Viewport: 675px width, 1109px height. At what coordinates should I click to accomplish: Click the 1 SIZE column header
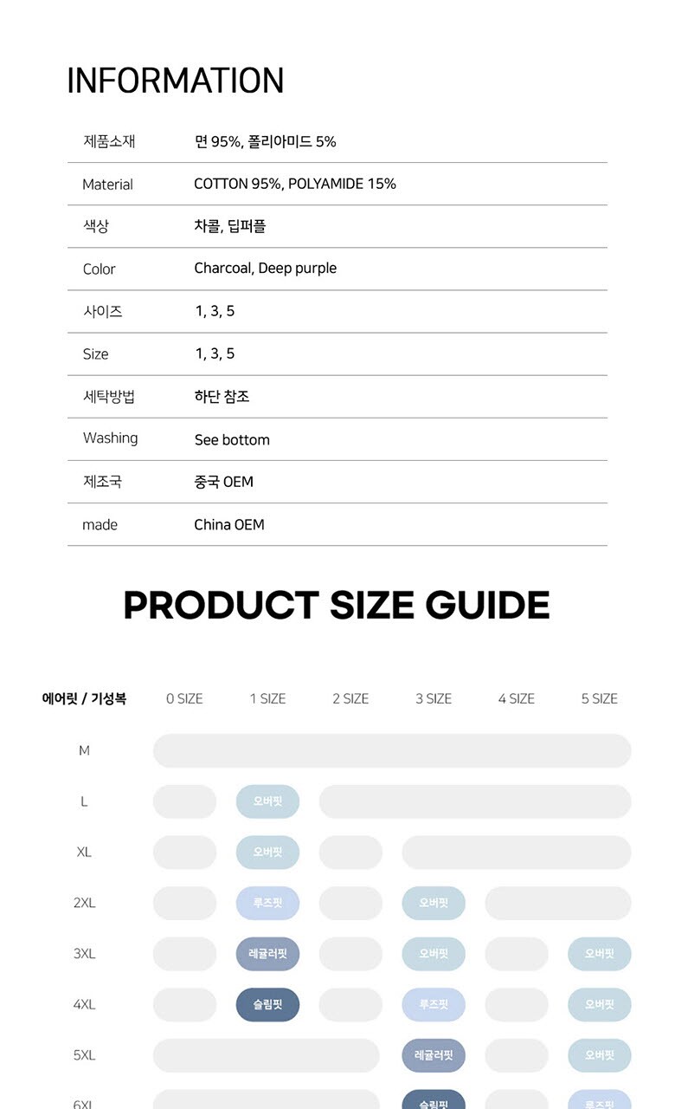[x=267, y=698]
